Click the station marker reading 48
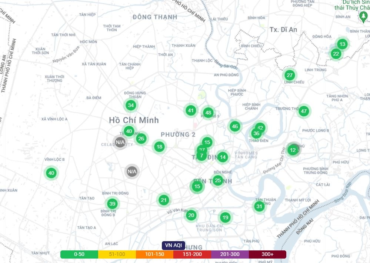Image resolution: width=370 pixels, height=263 pixels. pos(208,113)
